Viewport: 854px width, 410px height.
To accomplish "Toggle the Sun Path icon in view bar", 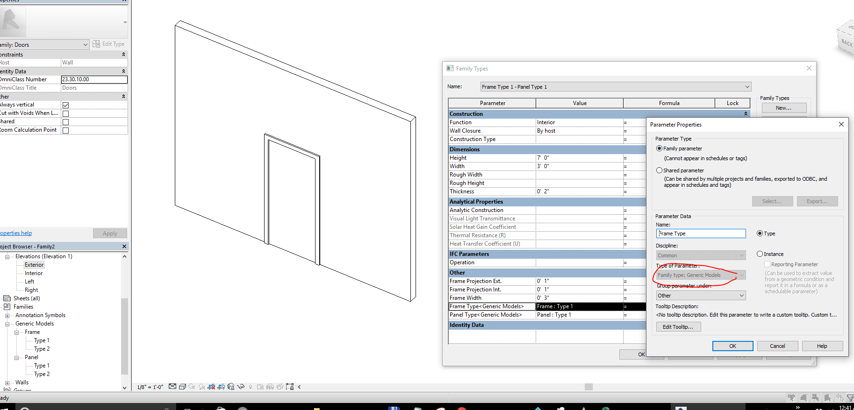I will point(192,387).
